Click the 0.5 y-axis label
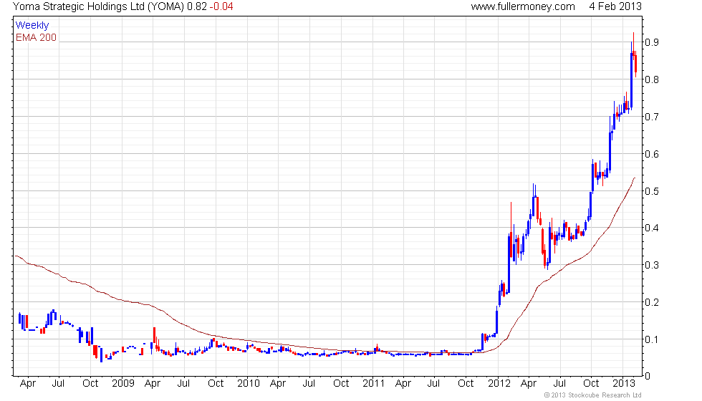The image size is (702, 401). (652, 191)
